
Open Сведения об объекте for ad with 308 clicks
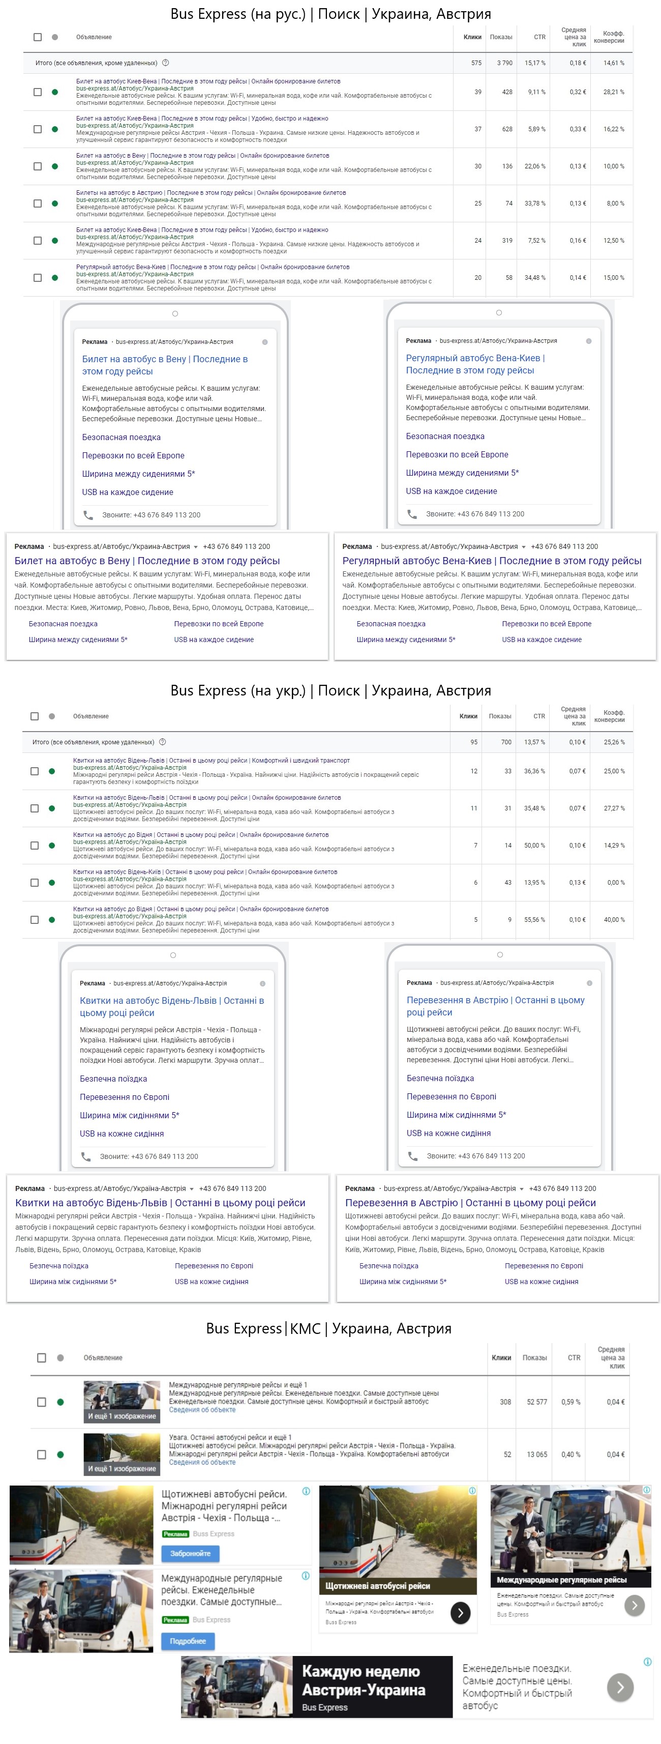click(202, 1410)
